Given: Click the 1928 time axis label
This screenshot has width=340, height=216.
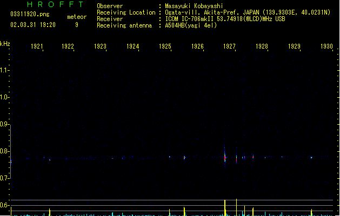Looking at the screenshot, I should click(262, 46).
